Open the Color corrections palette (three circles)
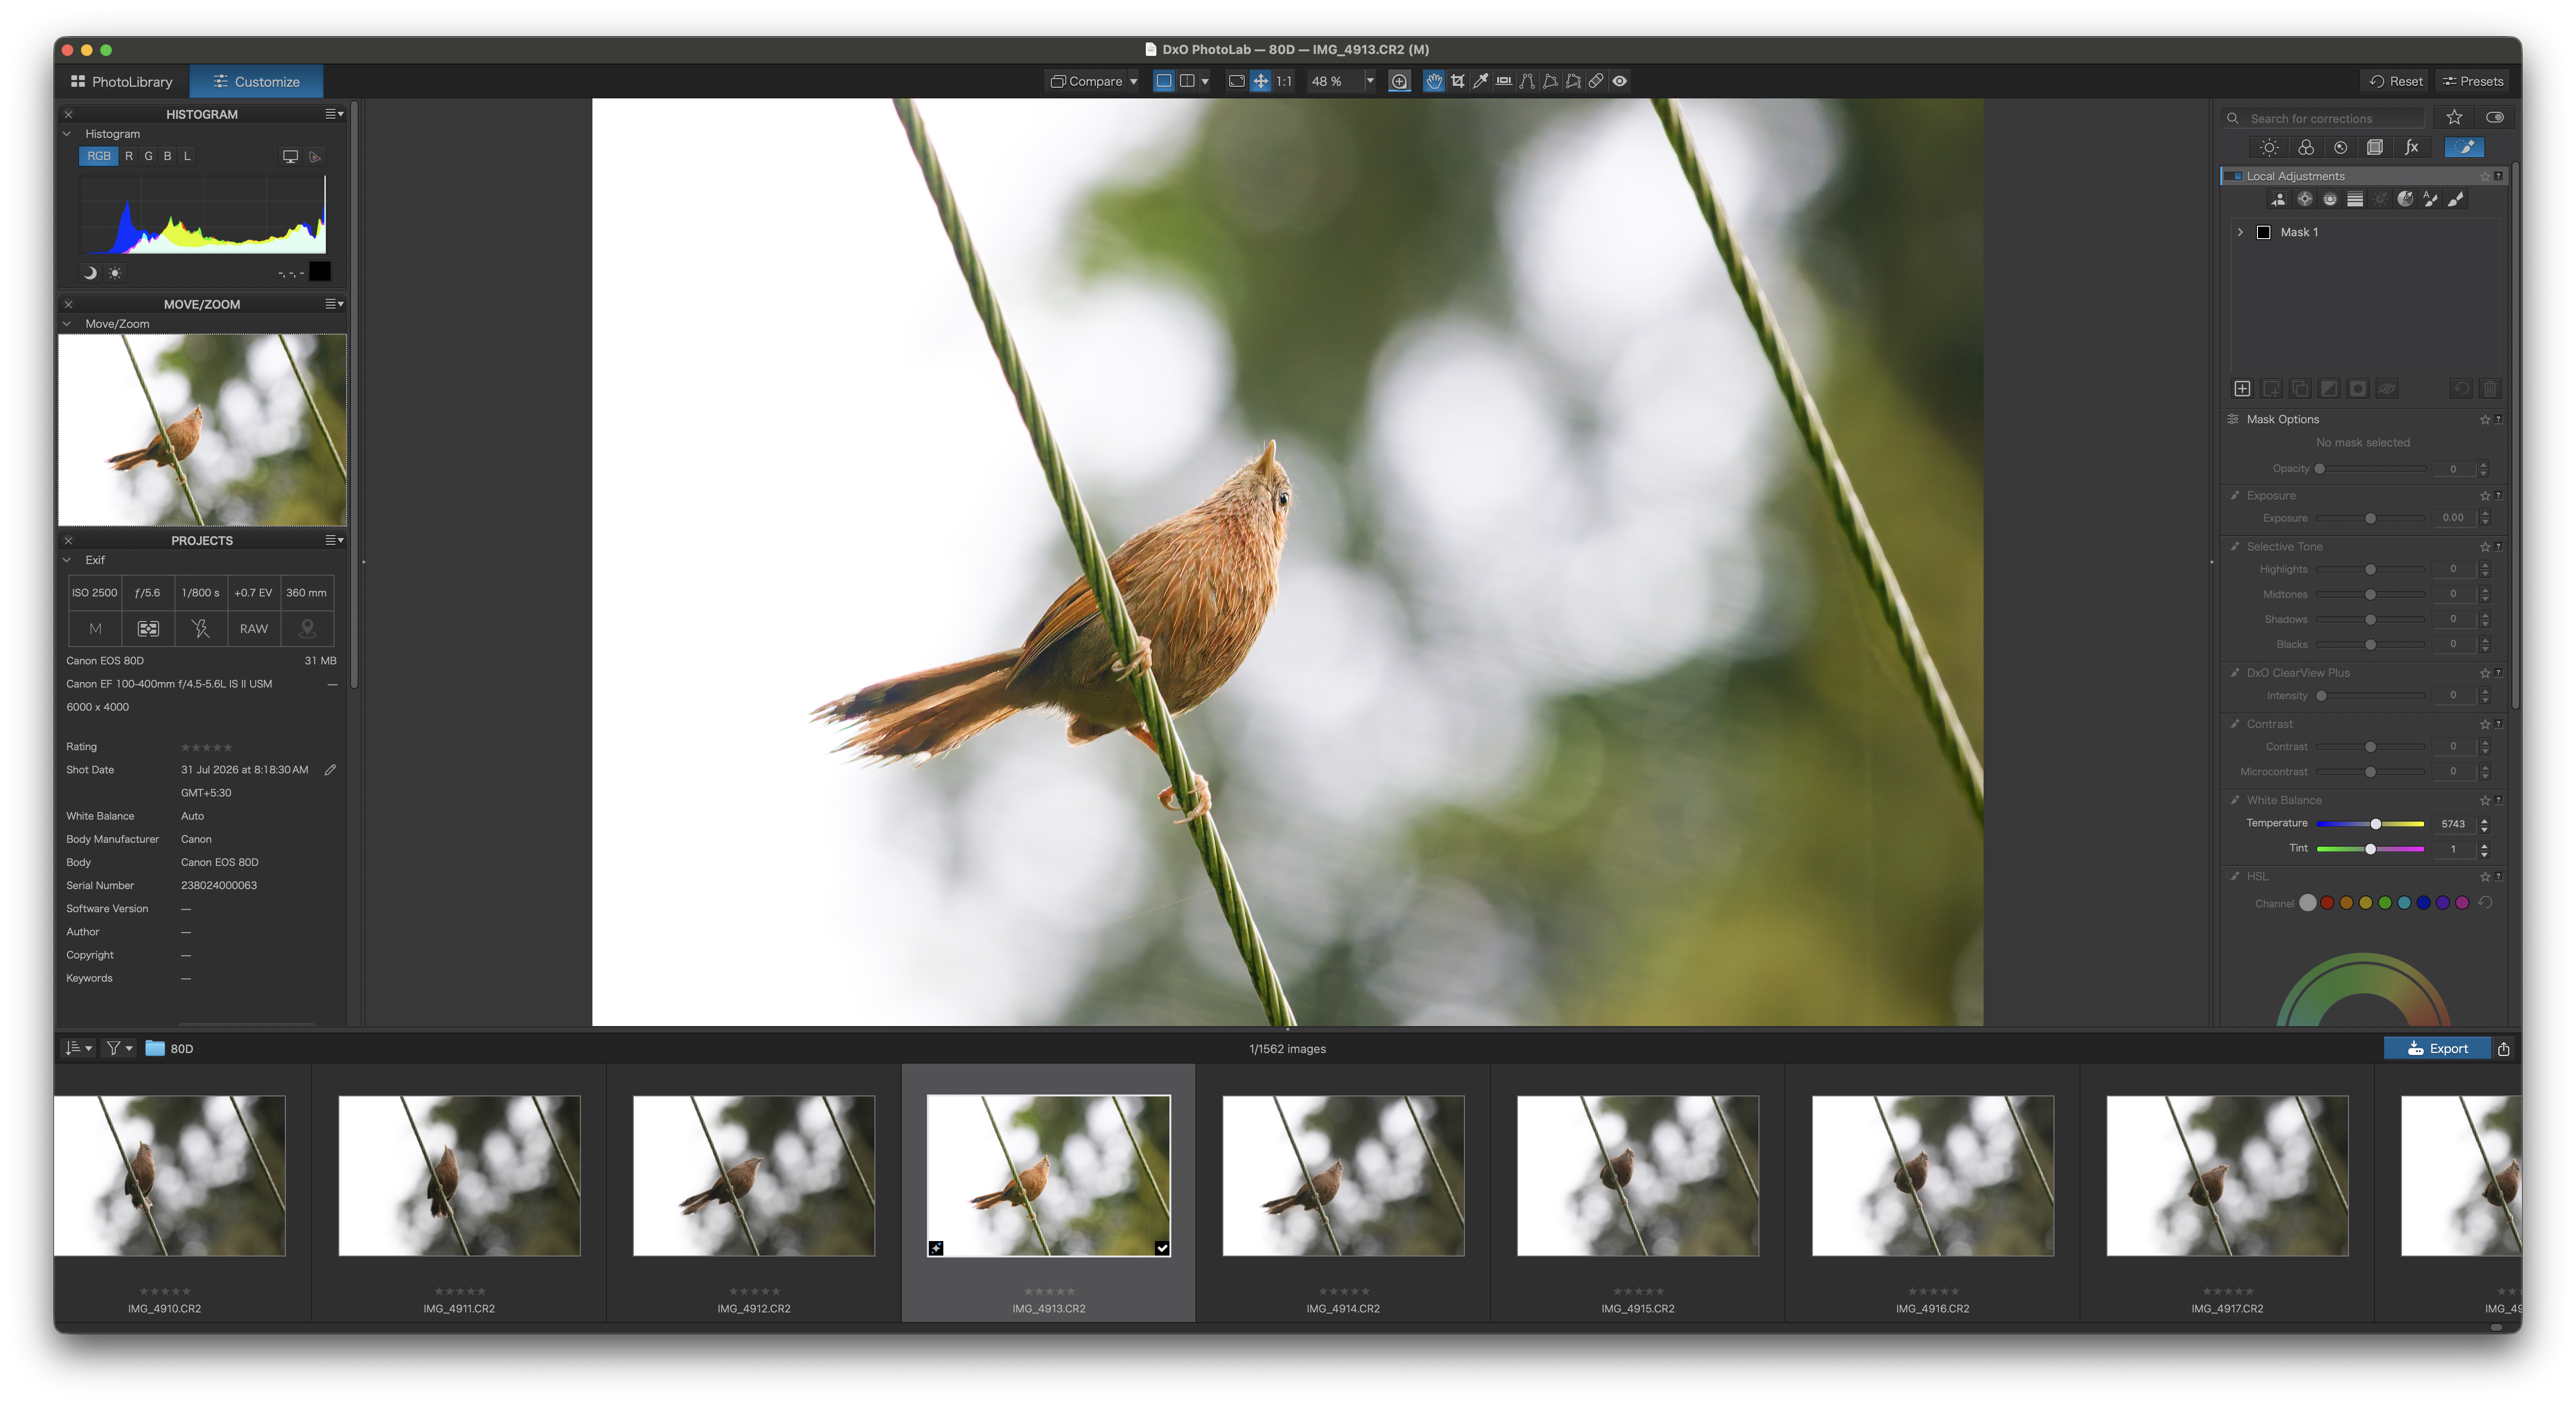The height and width of the screenshot is (1405, 2576). 2305,147
